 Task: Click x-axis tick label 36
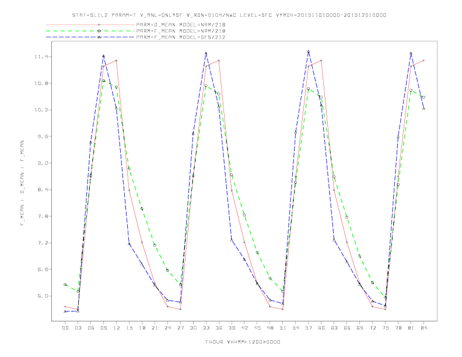(219, 328)
